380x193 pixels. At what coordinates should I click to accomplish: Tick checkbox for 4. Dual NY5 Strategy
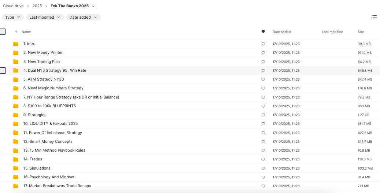point(3,70)
